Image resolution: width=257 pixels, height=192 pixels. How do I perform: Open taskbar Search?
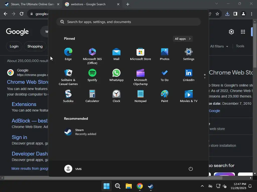click(x=117, y=186)
